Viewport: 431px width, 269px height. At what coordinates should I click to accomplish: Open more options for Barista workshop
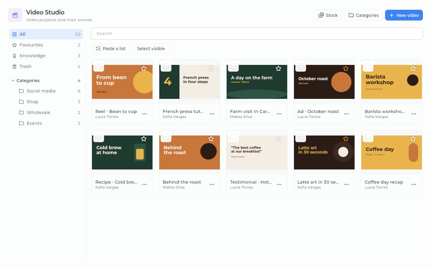[414, 114]
